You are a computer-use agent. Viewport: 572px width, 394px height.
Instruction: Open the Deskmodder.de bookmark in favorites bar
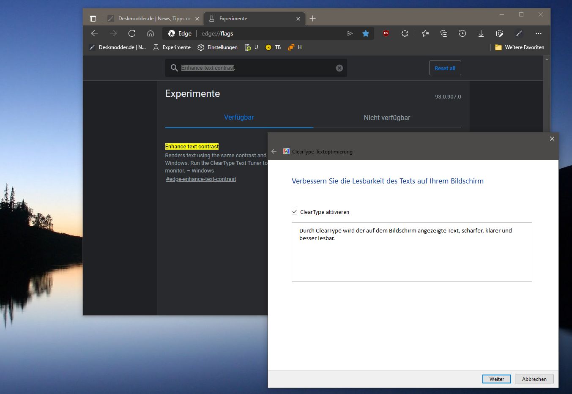118,47
